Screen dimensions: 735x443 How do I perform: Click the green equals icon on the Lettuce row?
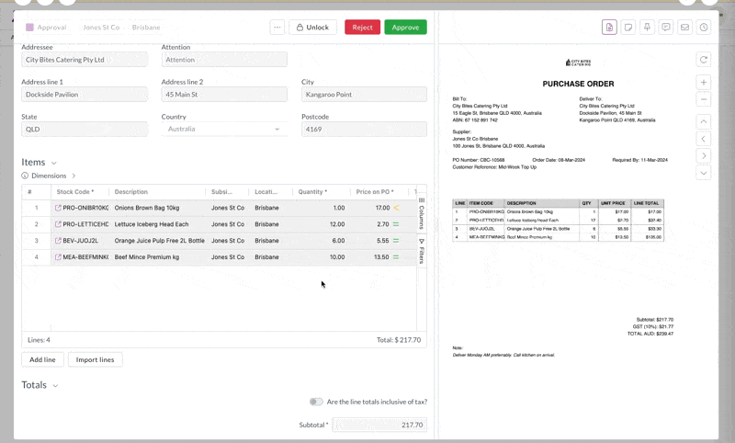pos(396,224)
